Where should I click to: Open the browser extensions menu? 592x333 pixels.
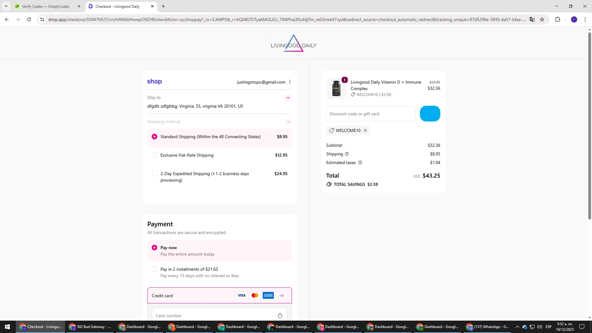[558, 19]
